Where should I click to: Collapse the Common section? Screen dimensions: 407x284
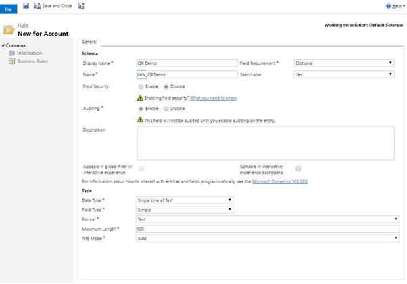3,45
